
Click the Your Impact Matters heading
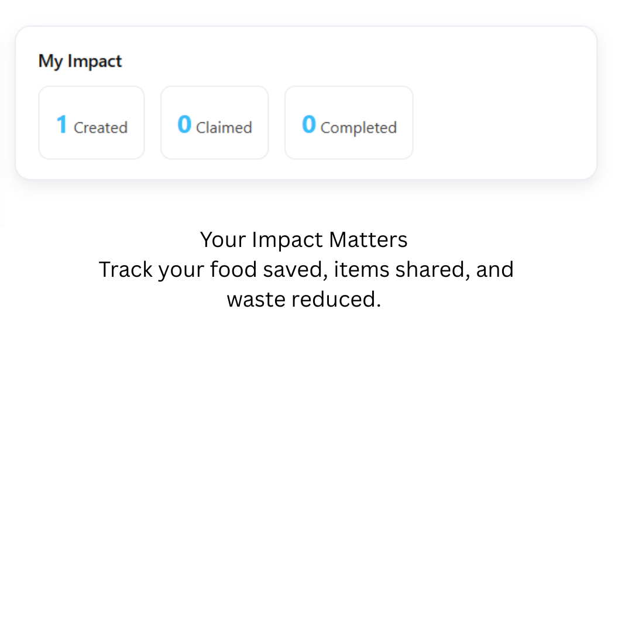304,239
